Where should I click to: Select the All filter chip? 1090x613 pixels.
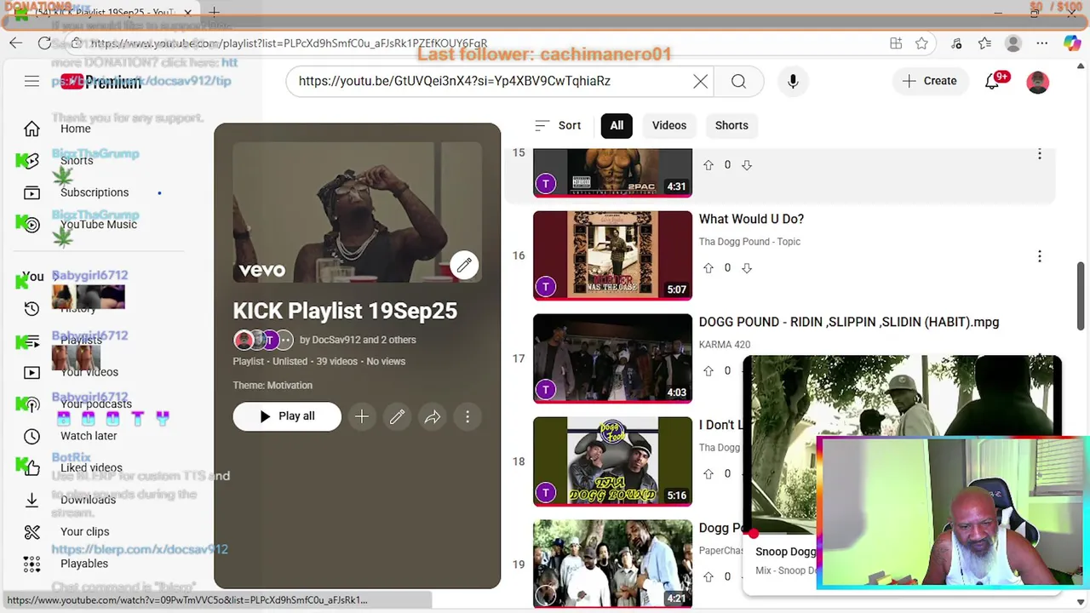tap(617, 125)
